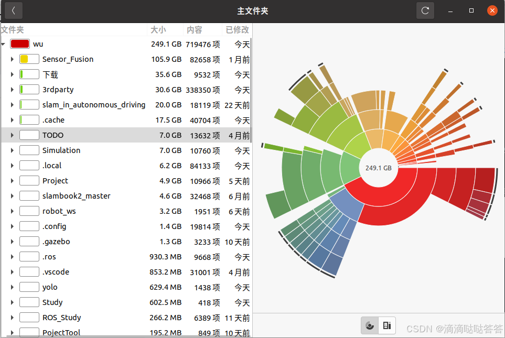505x338 pixels.
Task: Expand the TODO folder
Action: tap(12, 135)
